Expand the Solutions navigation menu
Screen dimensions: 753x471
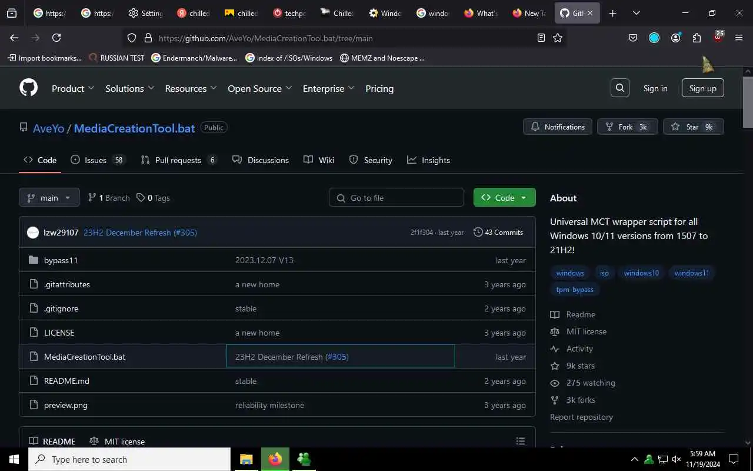[129, 88]
